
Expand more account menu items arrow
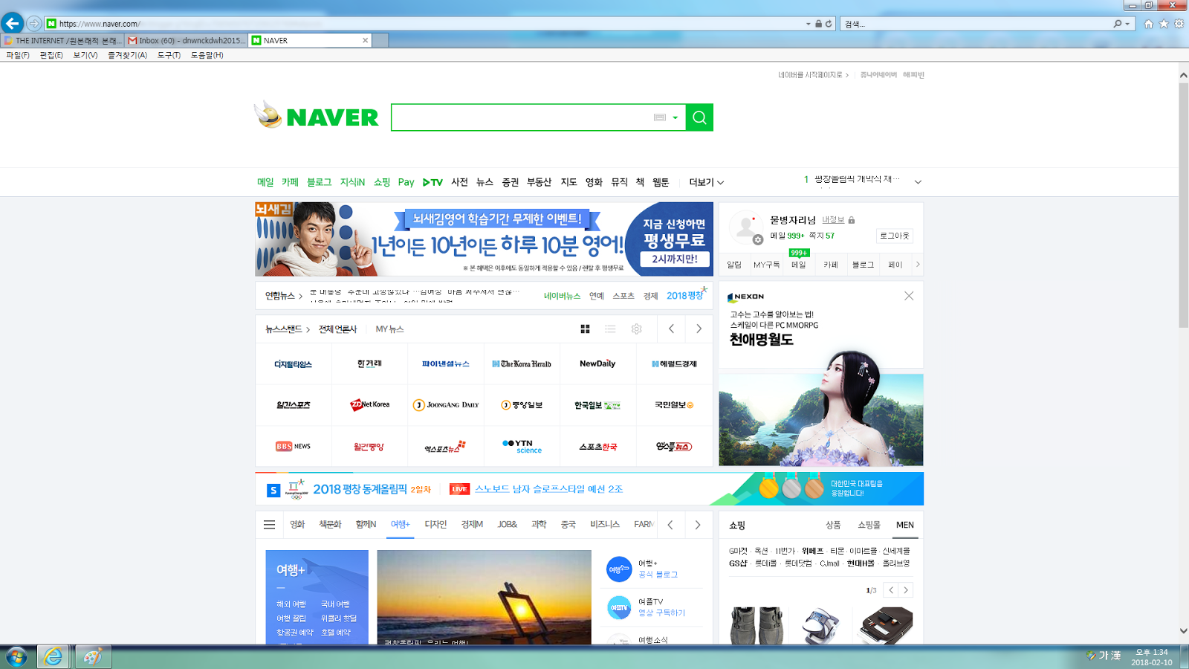(918, 265)
